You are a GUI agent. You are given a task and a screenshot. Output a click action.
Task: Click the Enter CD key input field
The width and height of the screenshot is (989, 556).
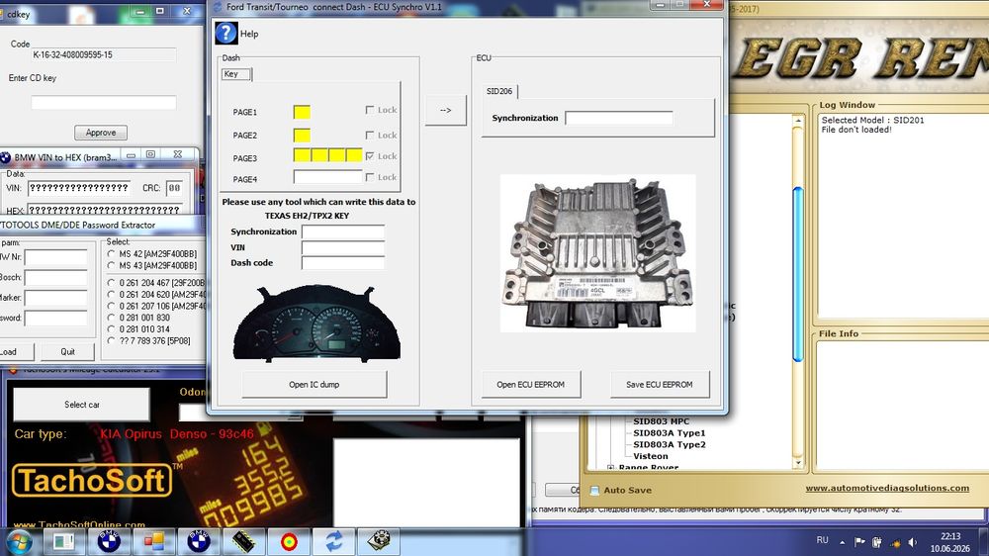104,102
